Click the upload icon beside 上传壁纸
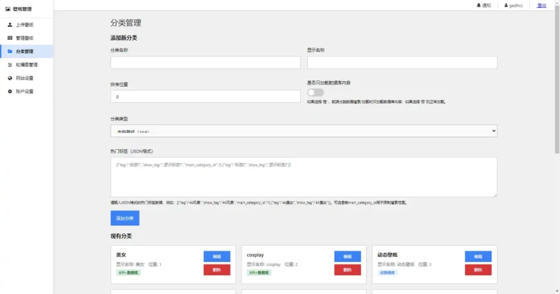 [9, 24]
